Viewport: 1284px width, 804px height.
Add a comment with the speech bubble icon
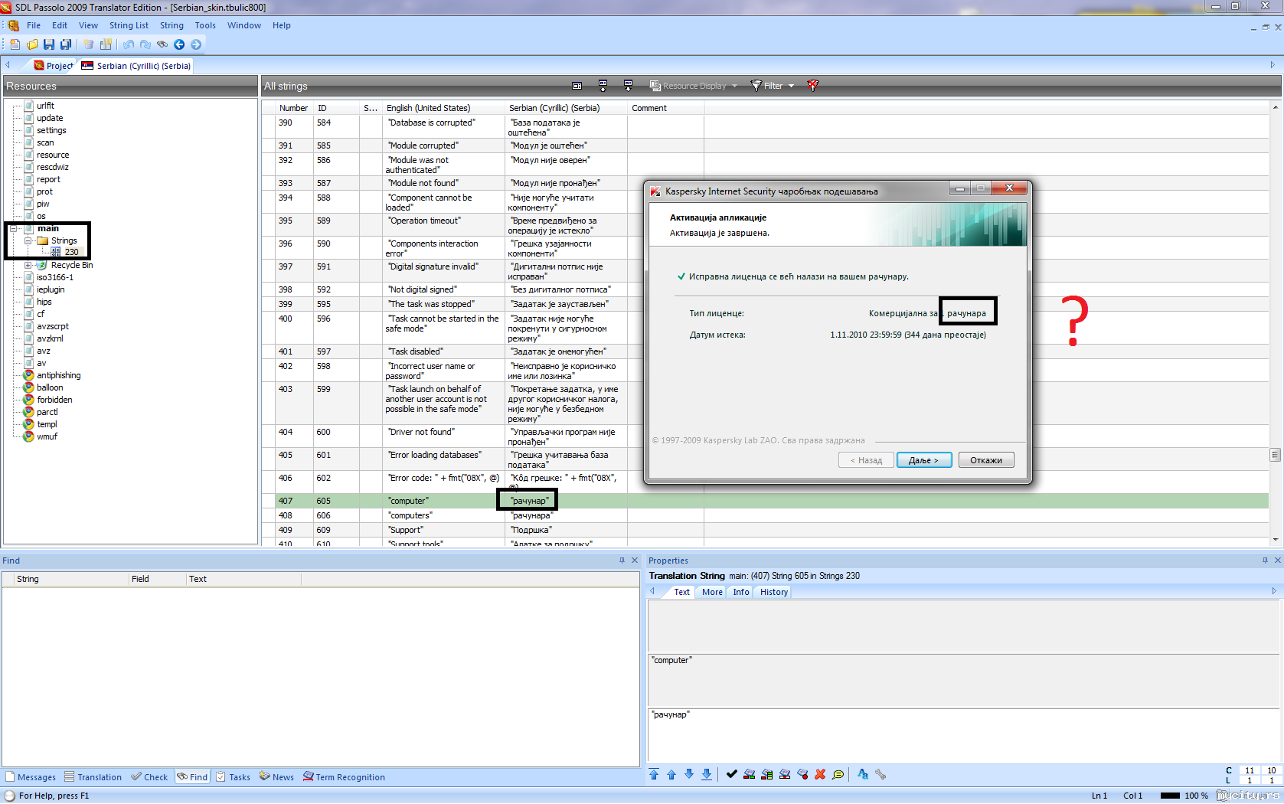click(838, 774)
